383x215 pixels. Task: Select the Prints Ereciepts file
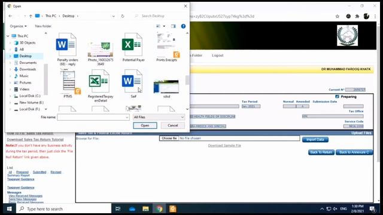click(166, 47)
